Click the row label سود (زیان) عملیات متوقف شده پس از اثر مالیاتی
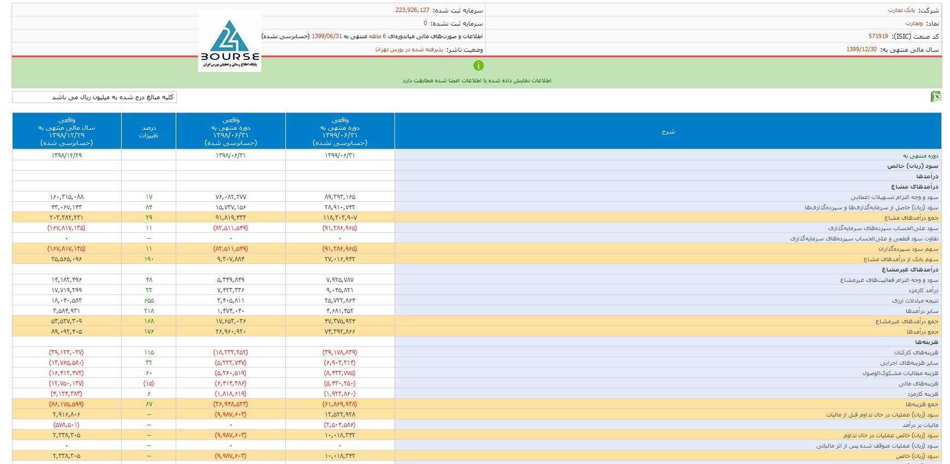This screenshot has width=950, height=464. tap(877, 445)
